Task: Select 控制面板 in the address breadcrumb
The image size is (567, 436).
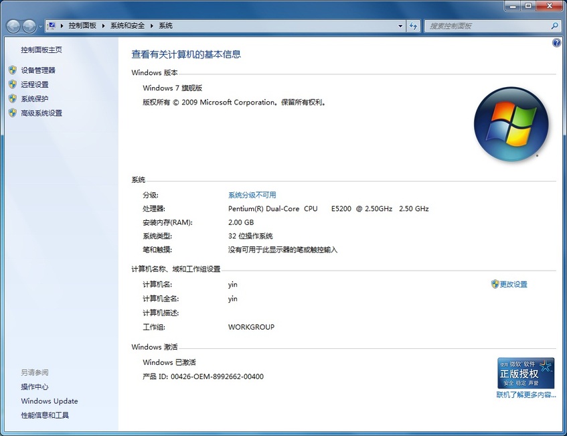Action: click(x=82, y=25)
